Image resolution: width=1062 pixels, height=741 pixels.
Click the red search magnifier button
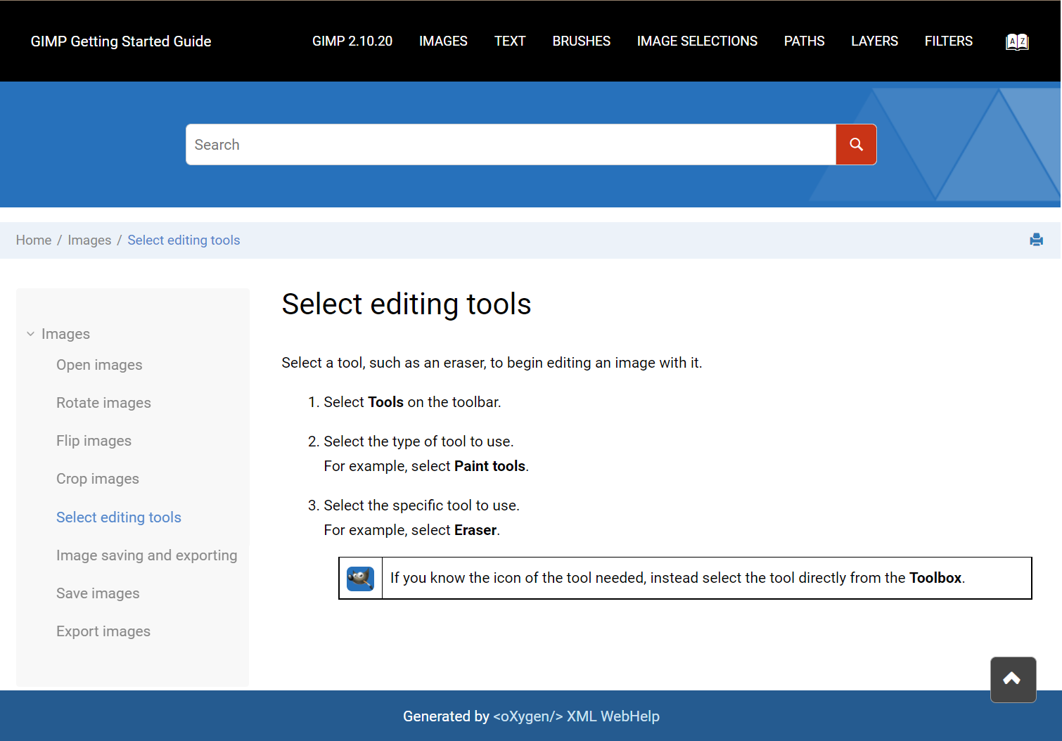click(x=856, y=145)
